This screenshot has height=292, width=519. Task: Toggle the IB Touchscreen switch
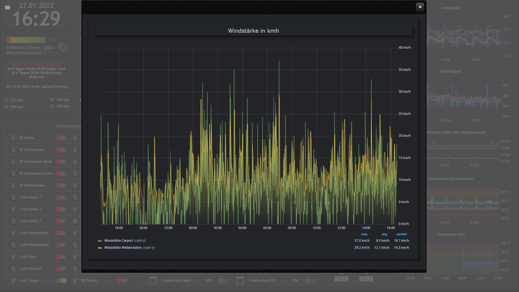[x=61, y=150]
